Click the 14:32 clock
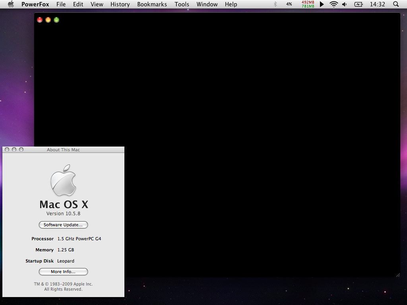The height and width of the screenshot is (305, 407). pyautogui.click(x=378, y=4)
